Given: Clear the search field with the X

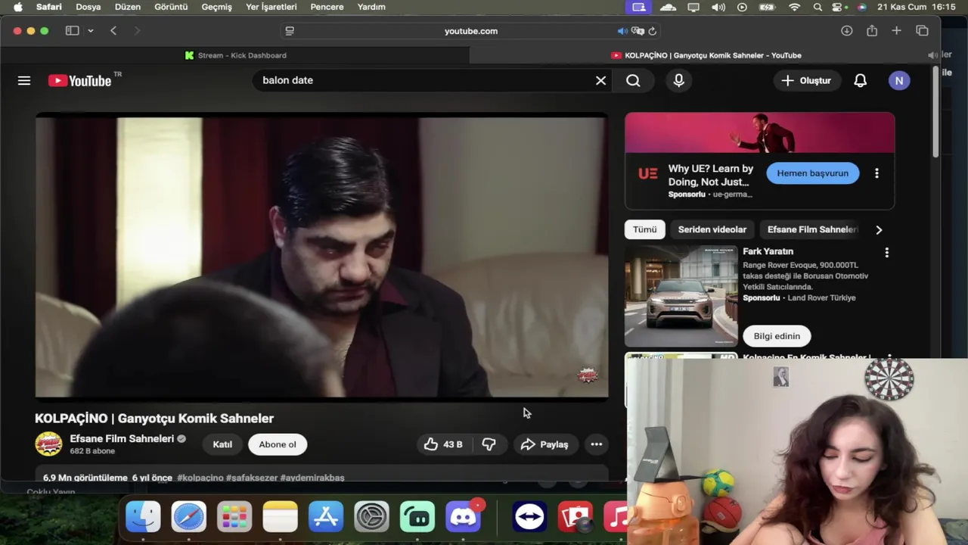Looking at the screenshot, I should 600,80.
